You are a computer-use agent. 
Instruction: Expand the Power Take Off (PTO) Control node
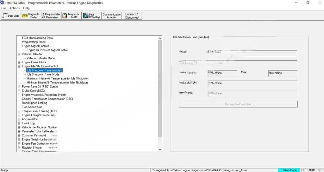pos(19,87)
